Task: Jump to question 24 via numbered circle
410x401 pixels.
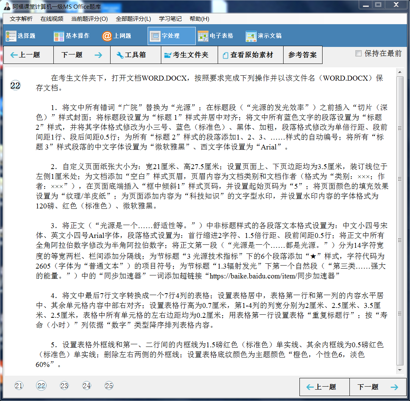Action: click(x=86, y=386)
